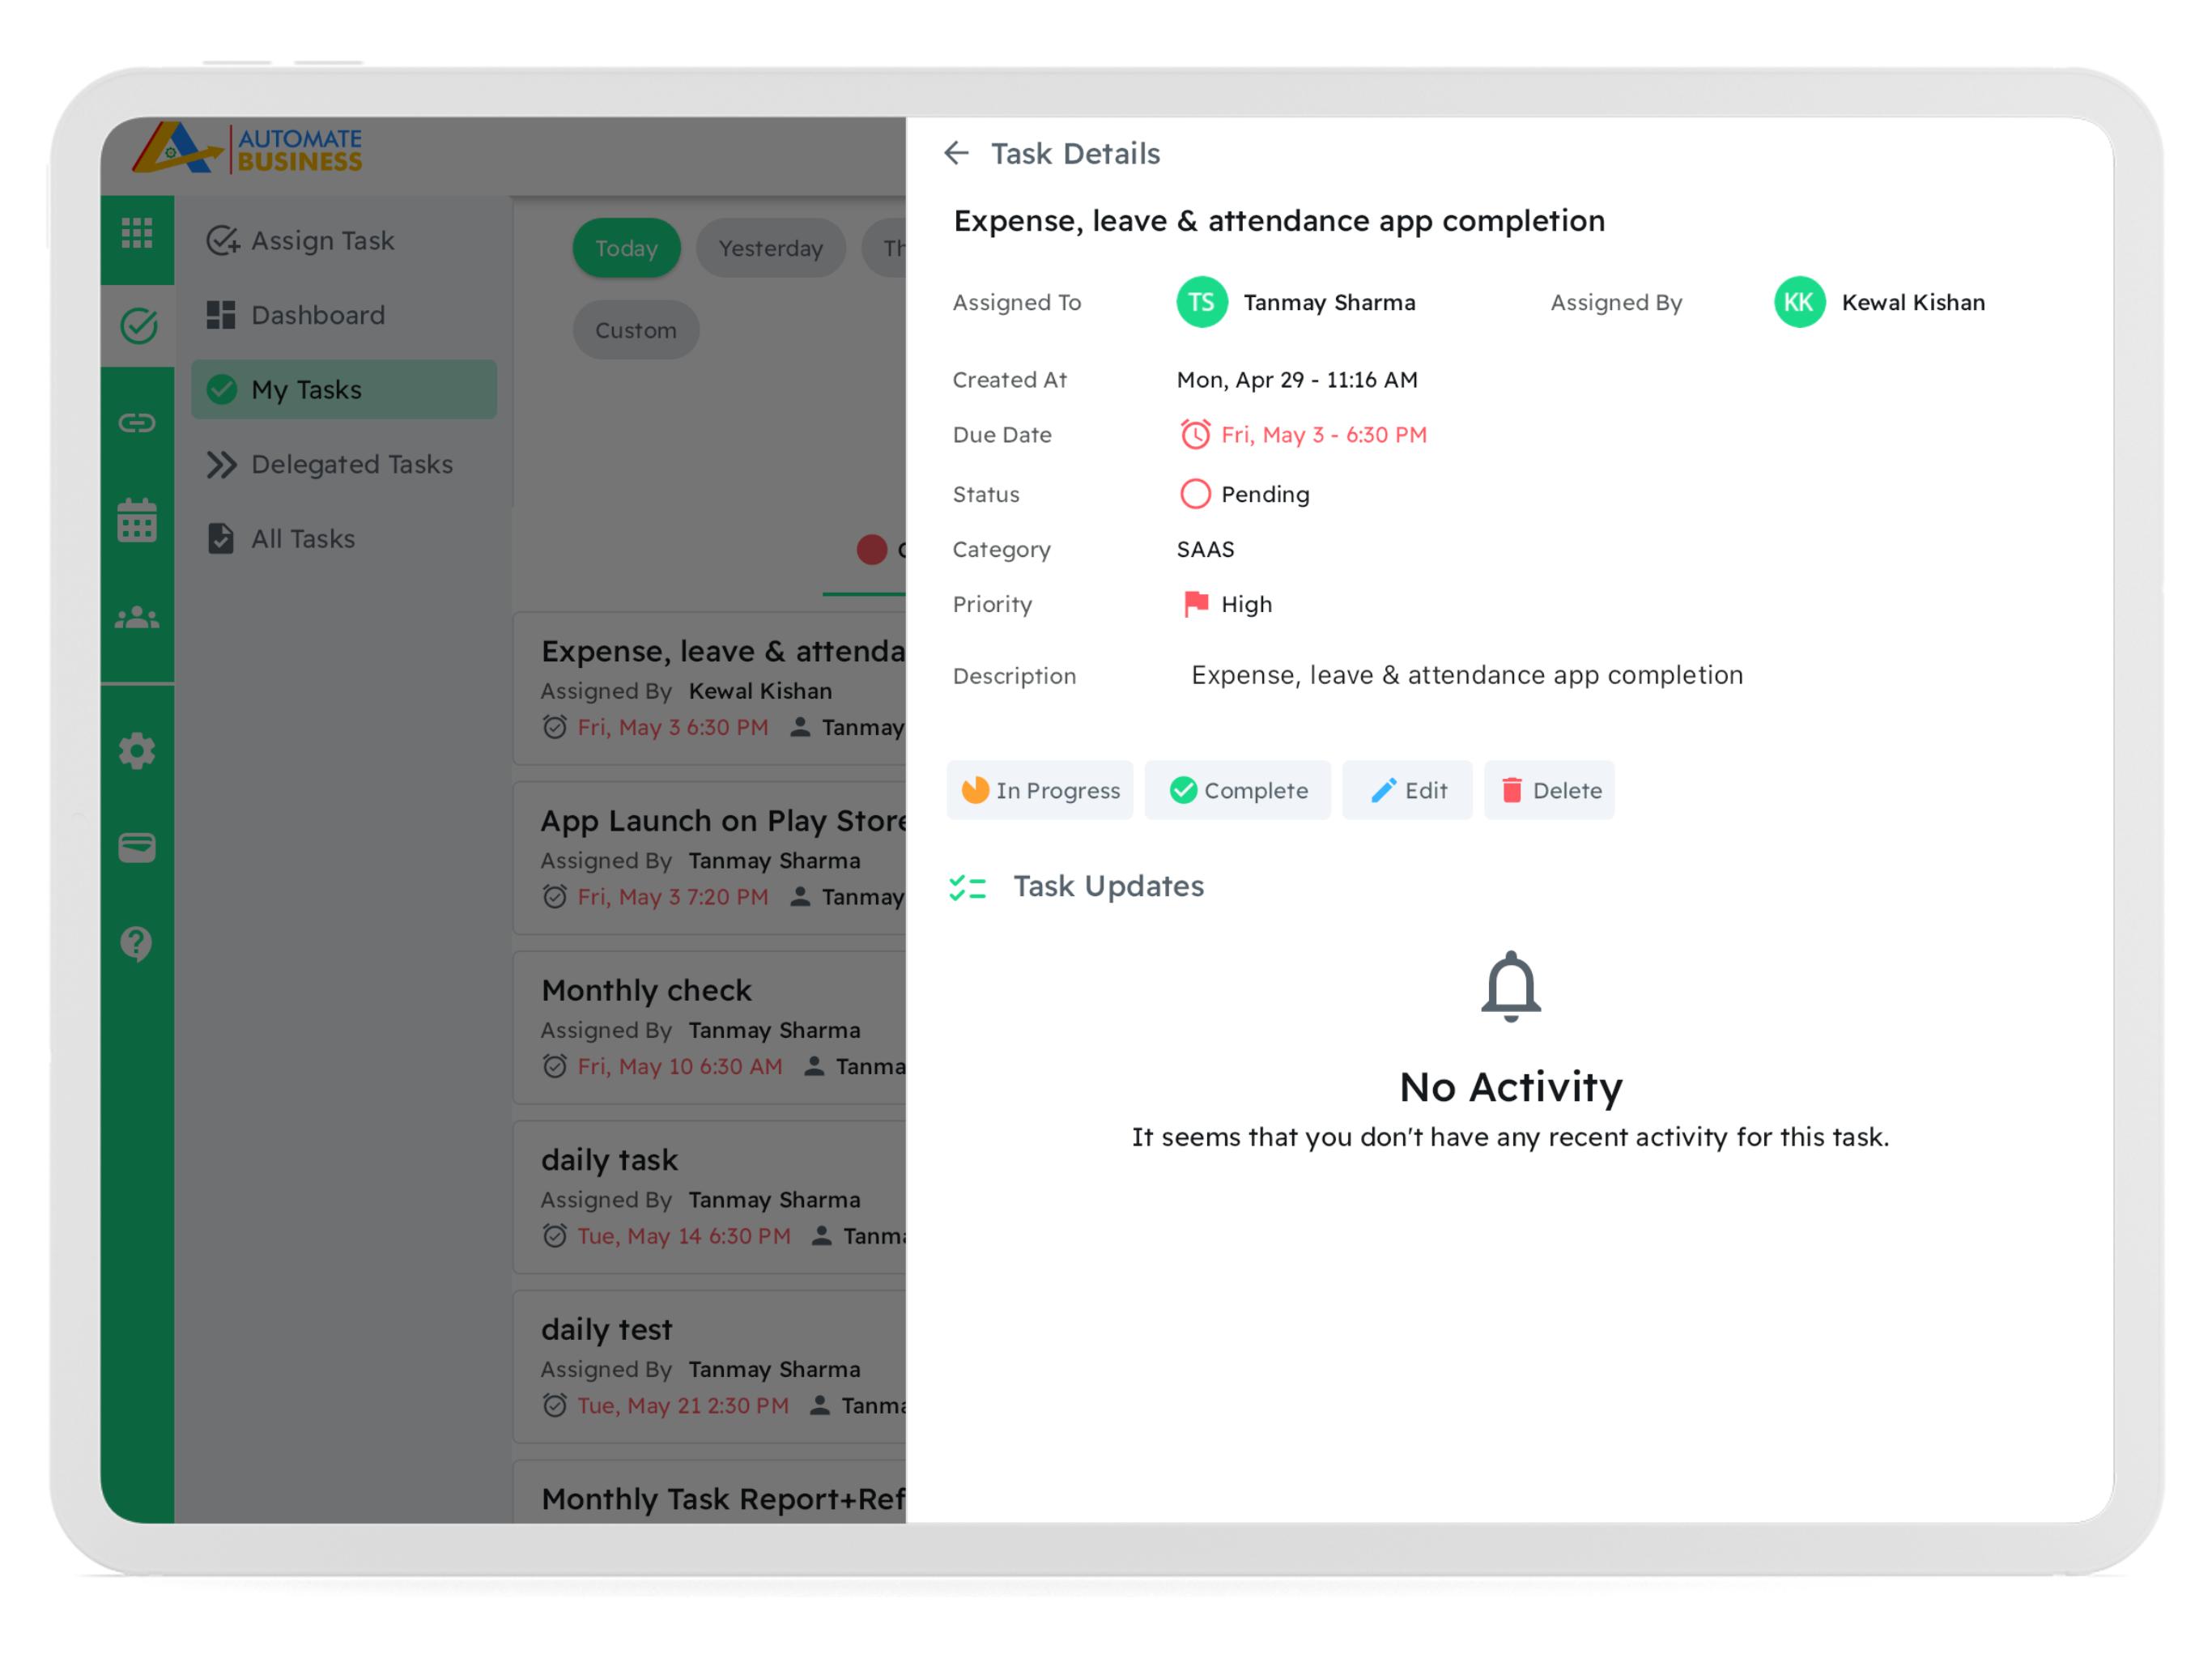2212x1658 pixels.
Task: Click the red alarm clock due date icon
Action: (1195, 434)
